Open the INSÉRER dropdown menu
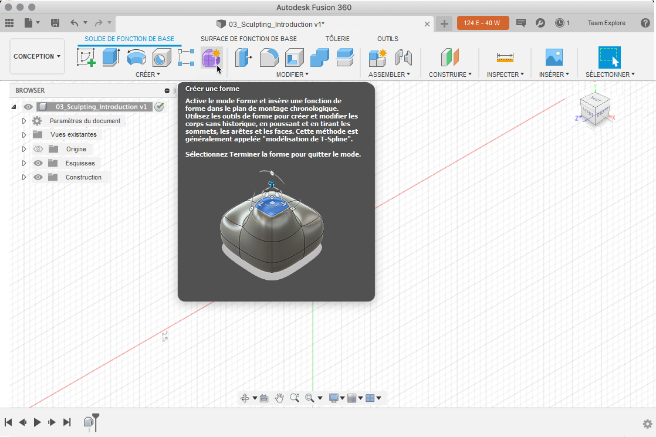Screen dimensions: 656x437 pyautogui.click(x=554, y=74)
